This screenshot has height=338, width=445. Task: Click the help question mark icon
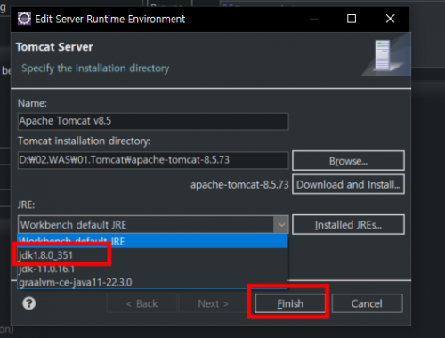point(29,303)
